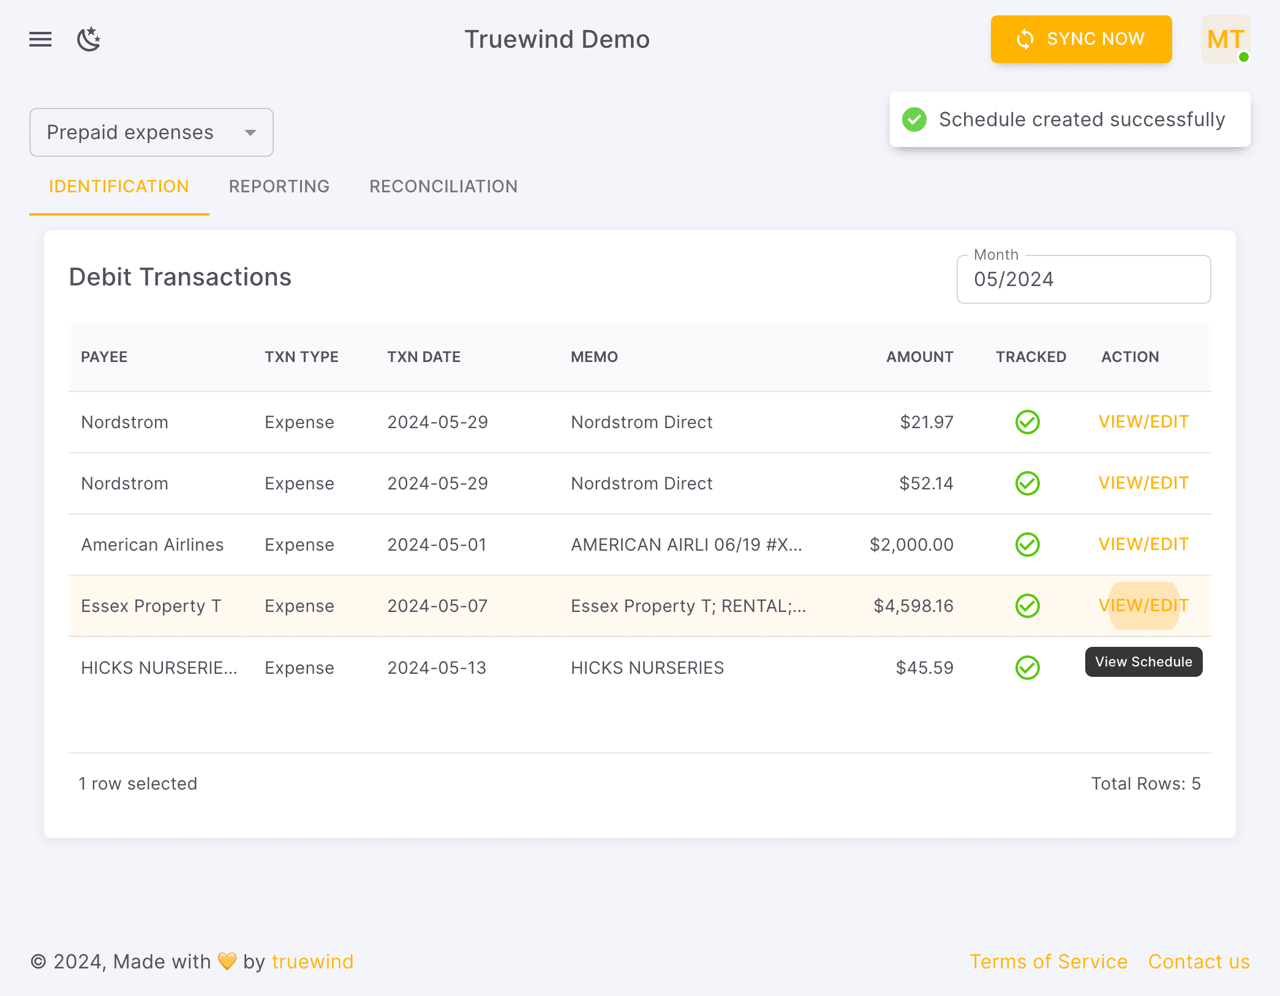
Task: Open the Terms of Service link
Action: coord(1048,961)
